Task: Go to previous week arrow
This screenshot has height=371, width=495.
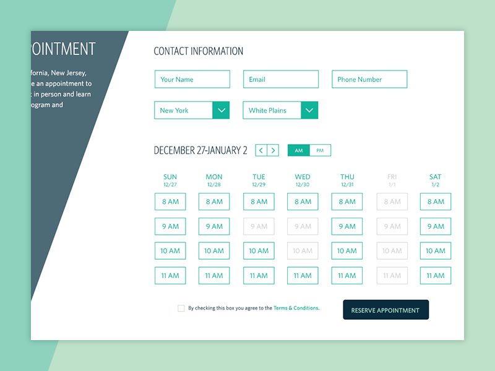Action: 261,150
